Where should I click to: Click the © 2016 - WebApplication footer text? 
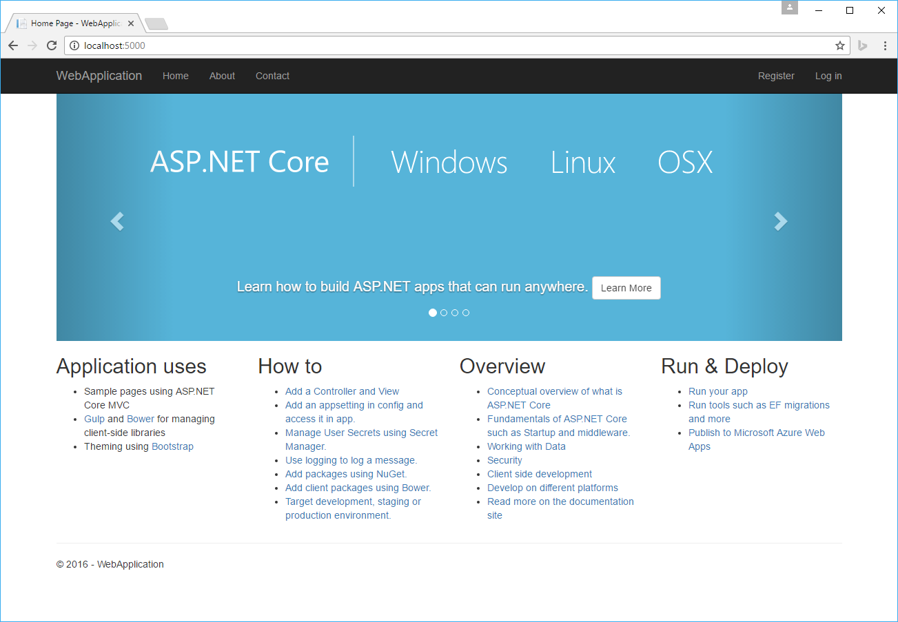click(110, 564)
